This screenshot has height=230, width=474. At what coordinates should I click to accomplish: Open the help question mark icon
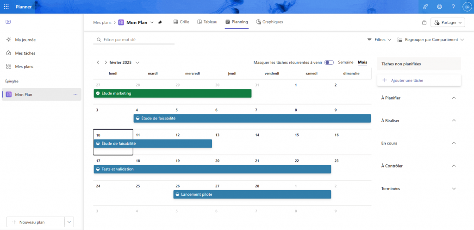[x=453, y=7]
